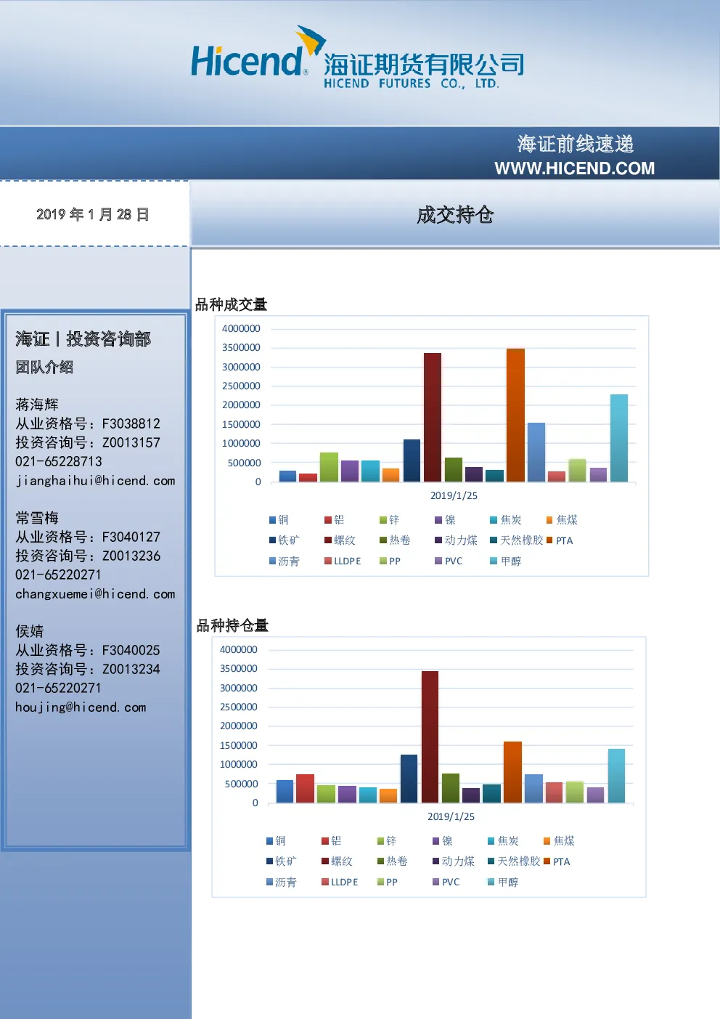Click the orange PTA bar in 品种持仓量 chart
This screenshot has width=720, height=1019.
tap(512, 772)
